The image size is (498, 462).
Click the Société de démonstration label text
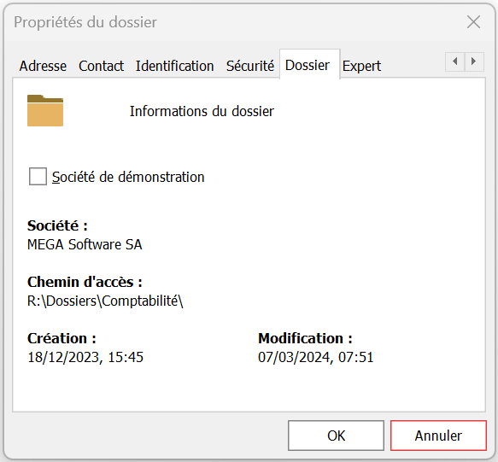tap(128, 177)
